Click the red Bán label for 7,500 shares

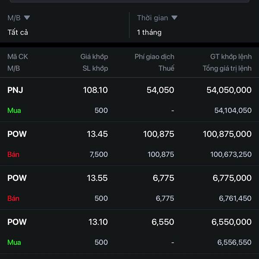pos(13,155)
